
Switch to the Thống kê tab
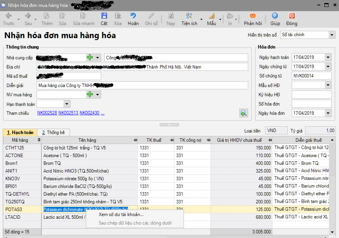(53, 132)
